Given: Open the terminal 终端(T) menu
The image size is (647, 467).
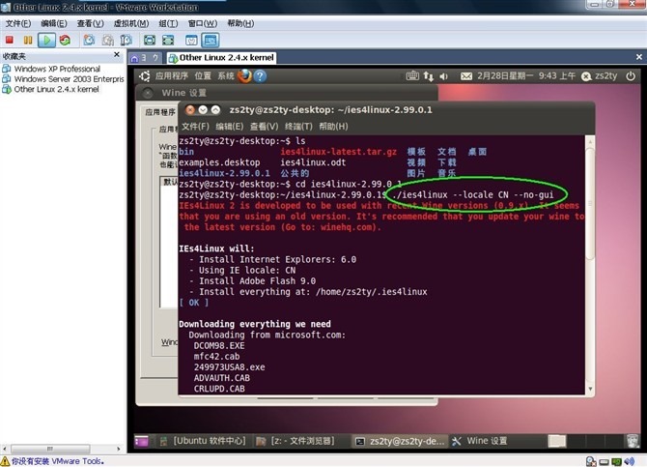Looking at the screenshot, I should [x=298, y=127].
